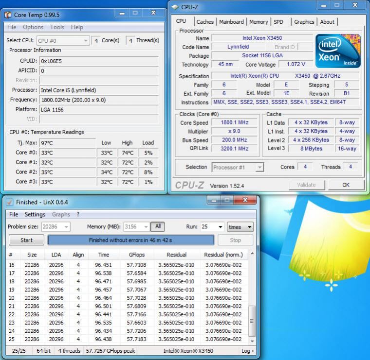Click the Core #0 load value 5%
The height and width of the screenshot is (360, 370).
point(148,153)
